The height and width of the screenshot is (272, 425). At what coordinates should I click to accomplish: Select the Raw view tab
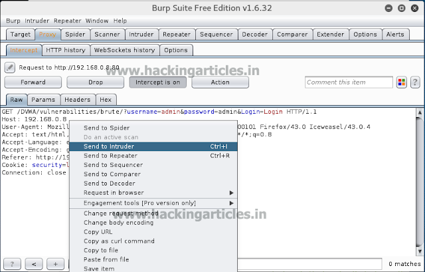[17, 100]
